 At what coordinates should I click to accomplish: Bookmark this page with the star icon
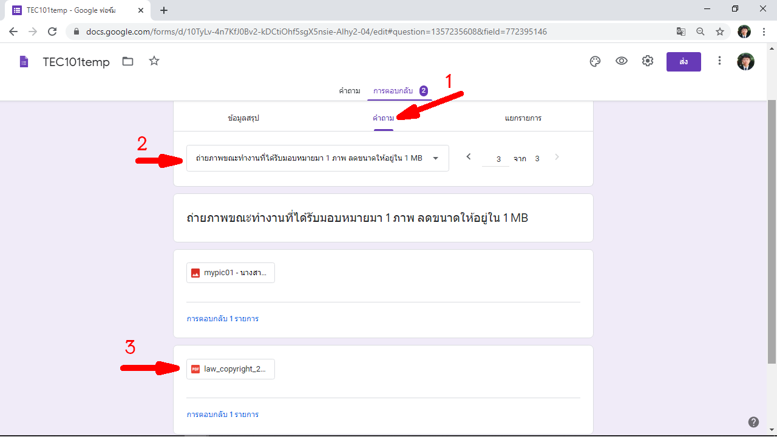click(720, 32)
